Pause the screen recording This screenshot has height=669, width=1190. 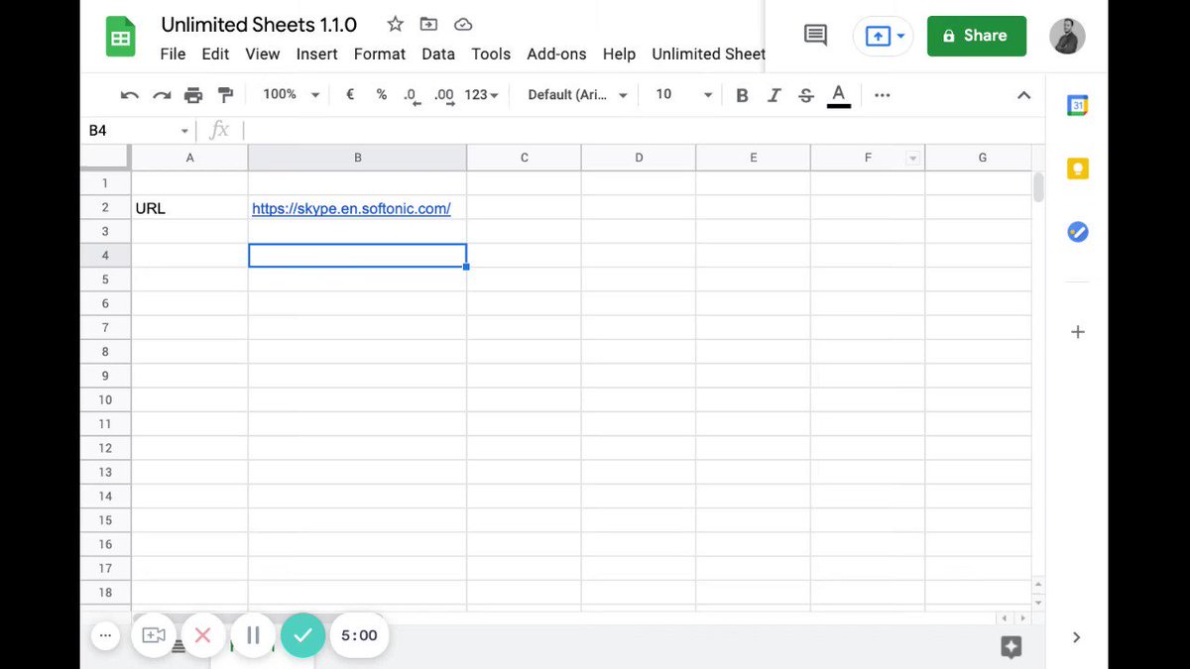point(253,635)
